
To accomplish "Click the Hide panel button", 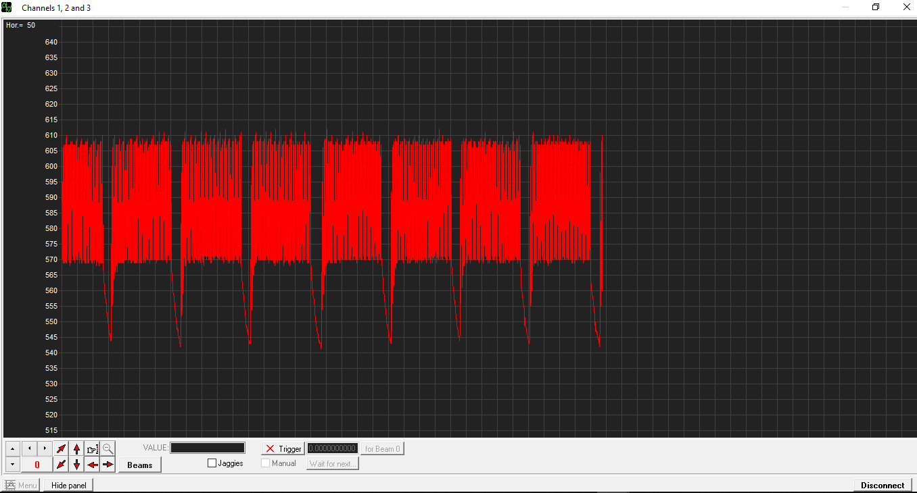I will click(68, 485).
